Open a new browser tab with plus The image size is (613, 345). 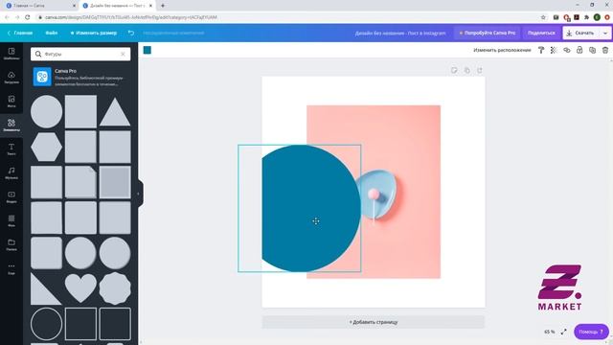tap(163, 6)
